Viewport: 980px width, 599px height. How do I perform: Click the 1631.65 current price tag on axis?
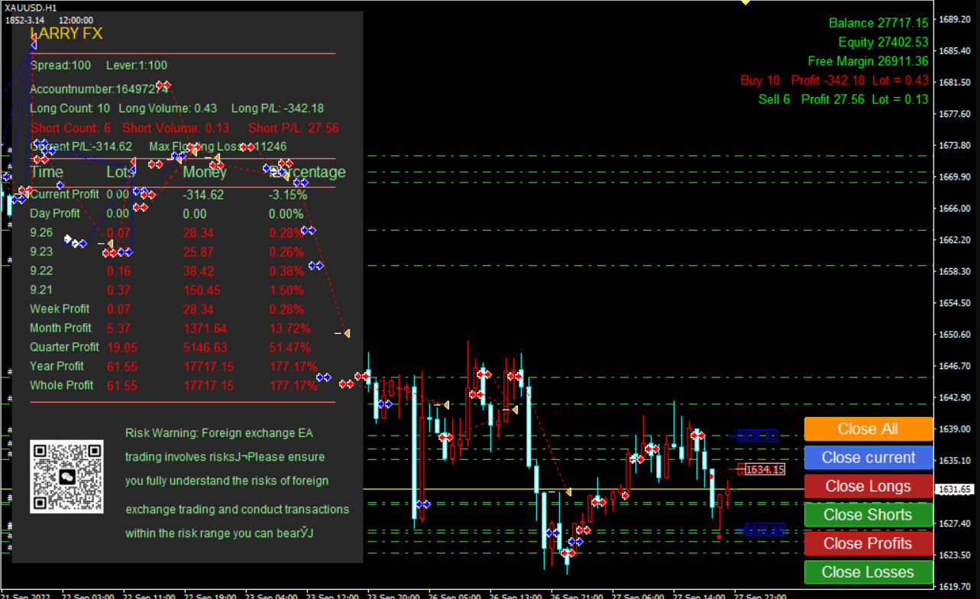click(955, 489)
